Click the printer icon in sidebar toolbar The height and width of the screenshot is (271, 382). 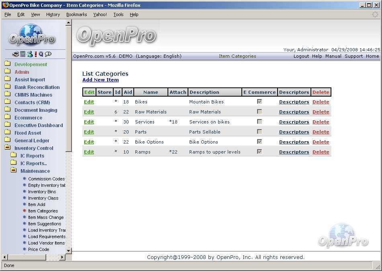(15, 54)
